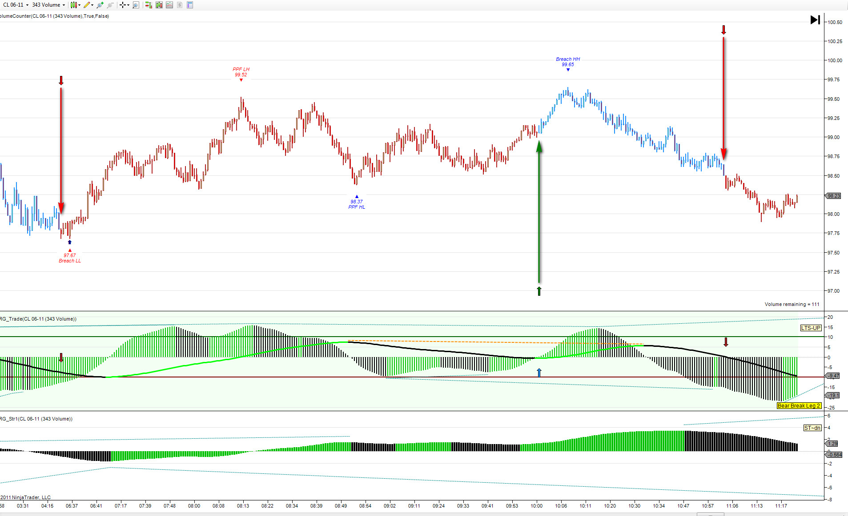Click the Breach HH 99.65 annotation
This screenshot has height=516, width=848.
point(568,62)
